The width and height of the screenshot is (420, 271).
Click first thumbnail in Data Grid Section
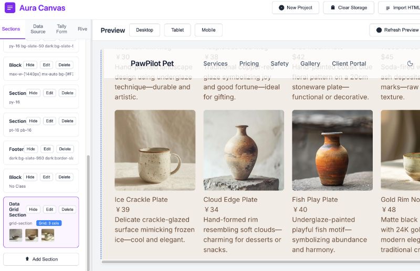(16, 235)
